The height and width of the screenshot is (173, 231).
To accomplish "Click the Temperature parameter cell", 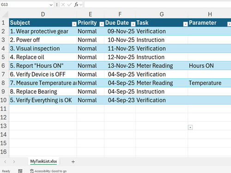I will click(x=210, y=83).
